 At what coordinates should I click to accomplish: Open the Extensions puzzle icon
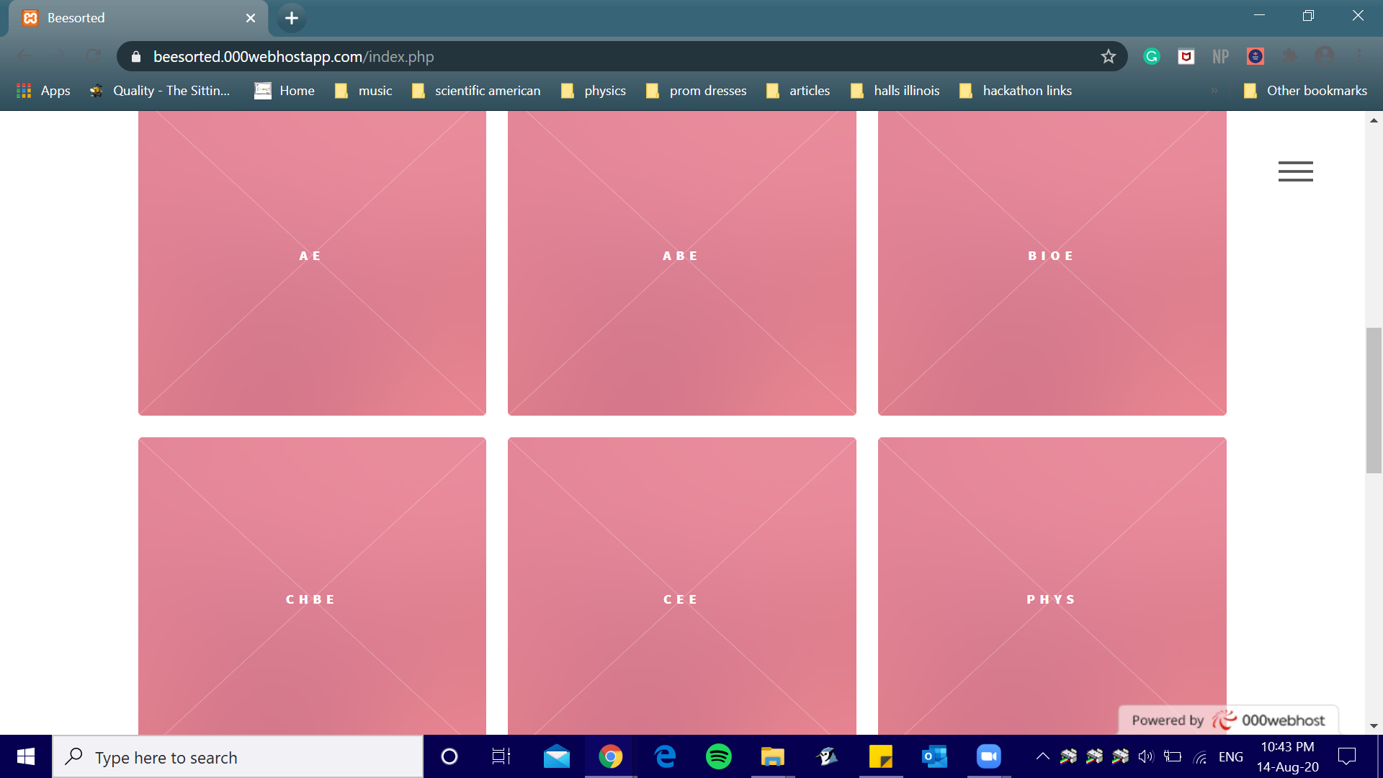pyautogui.click(x=1289, y=56)
